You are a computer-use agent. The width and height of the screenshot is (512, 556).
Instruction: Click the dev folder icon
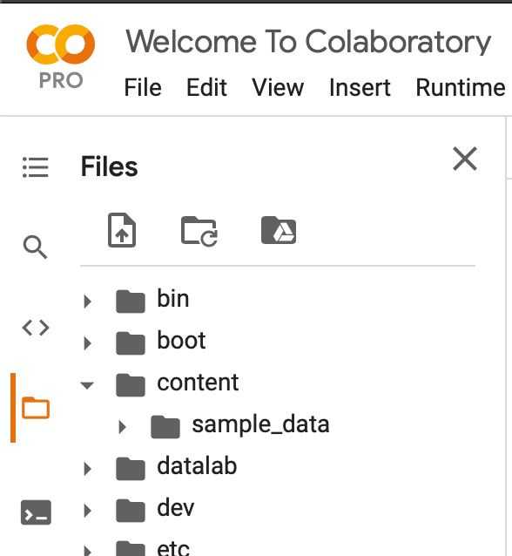click(x=131, y=511)
